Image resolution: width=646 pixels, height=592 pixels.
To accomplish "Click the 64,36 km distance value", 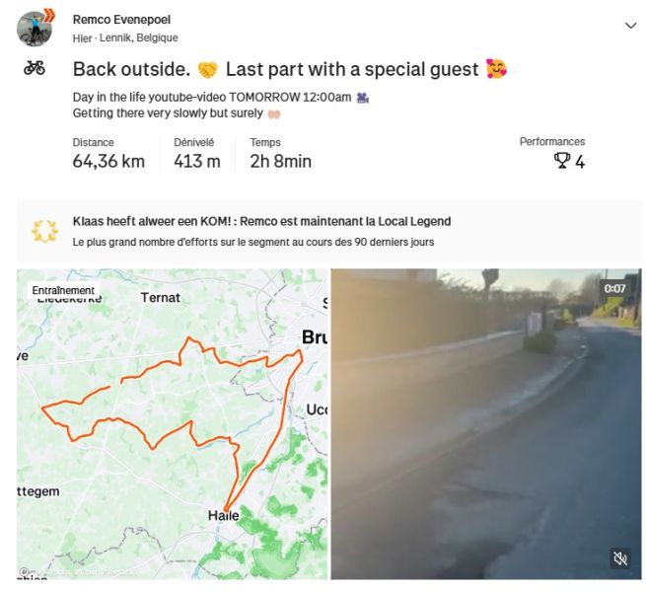I will tap(108, 161).
